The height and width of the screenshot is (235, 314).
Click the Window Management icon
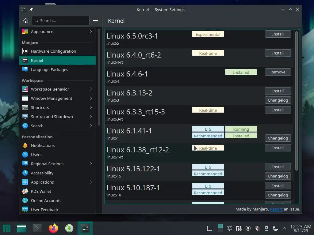pyautogui.click(x=25, y=98)
